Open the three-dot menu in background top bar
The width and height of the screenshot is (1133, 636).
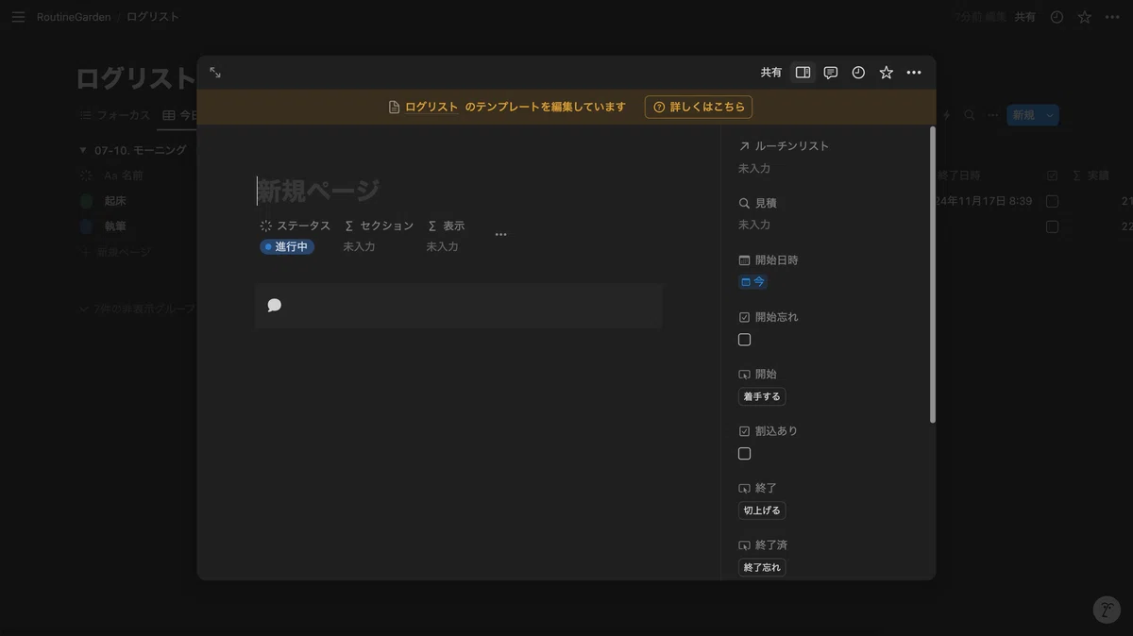click(1112, 17)
